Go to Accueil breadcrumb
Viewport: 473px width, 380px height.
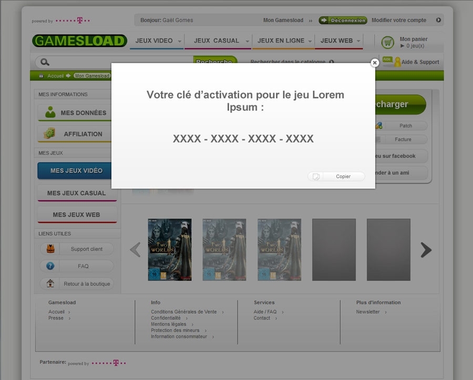pos(56,76)
